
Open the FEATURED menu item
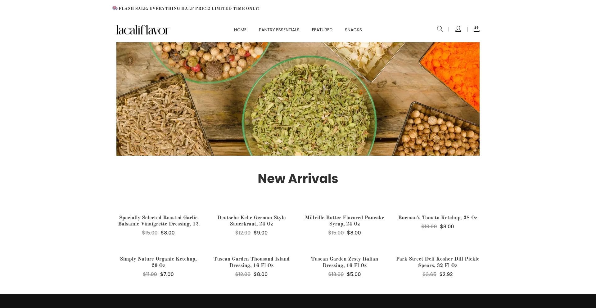[x=322, y=30]
